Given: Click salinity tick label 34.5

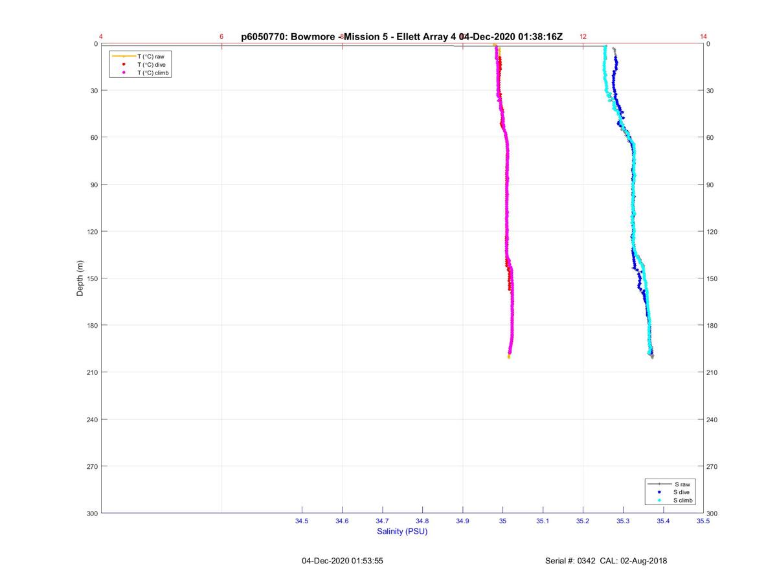Looking at the screenshot, I should pyautogui.click(x=302, y=521).
